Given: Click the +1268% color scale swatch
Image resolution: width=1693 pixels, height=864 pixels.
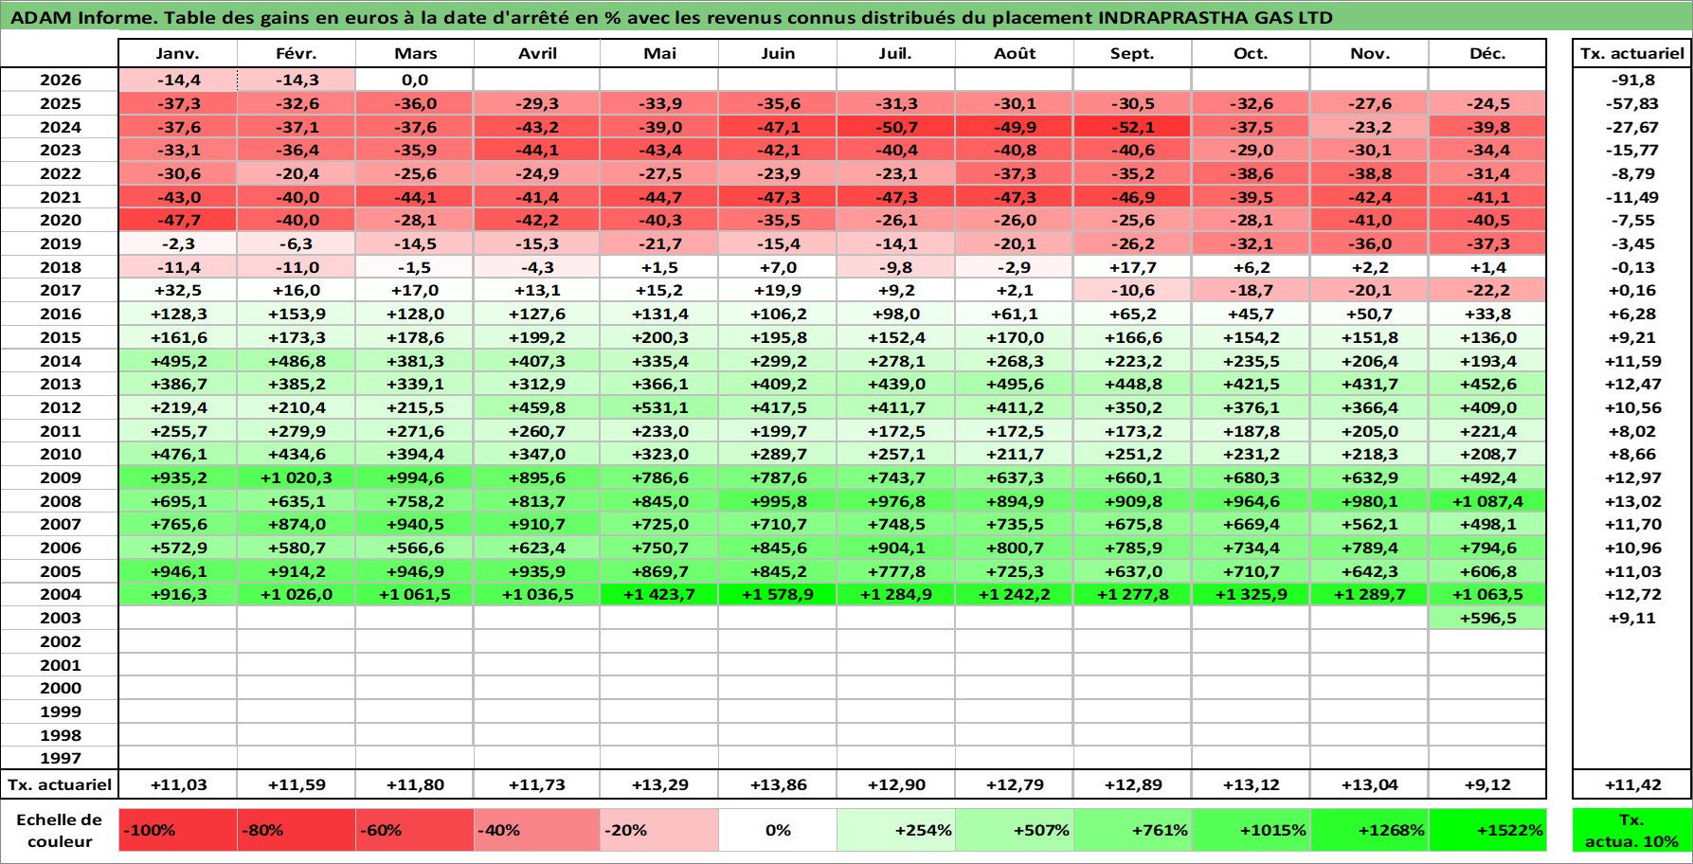Looking at the screenshot, I should click(x=1370, y=830).
